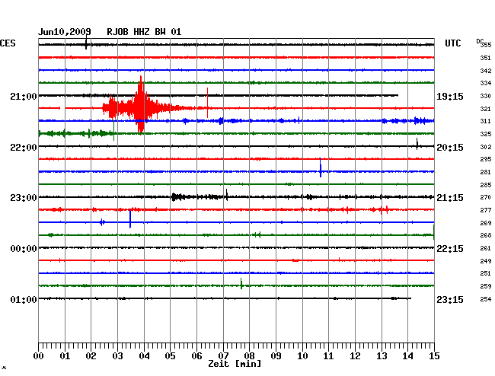Click the 15 minute axis label
495x376 pixels.
tap(434, 356)
